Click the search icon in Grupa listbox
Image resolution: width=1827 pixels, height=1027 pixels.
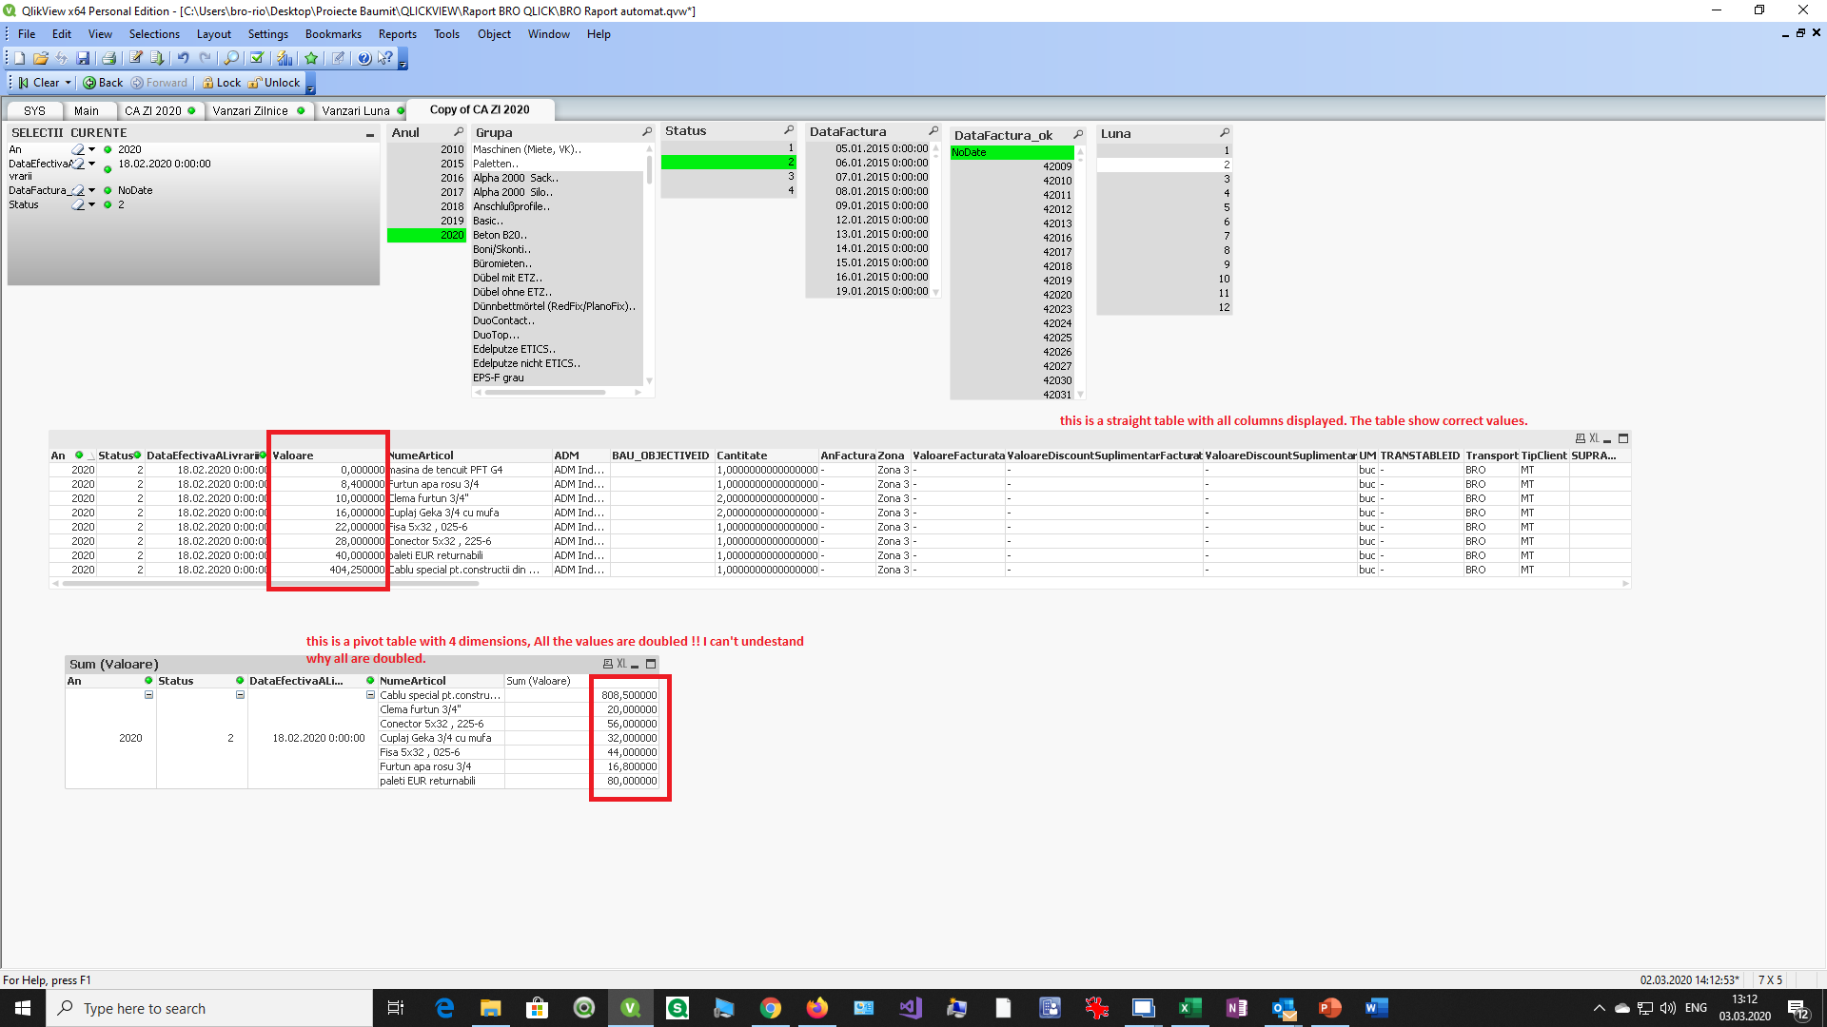point(647,132)
